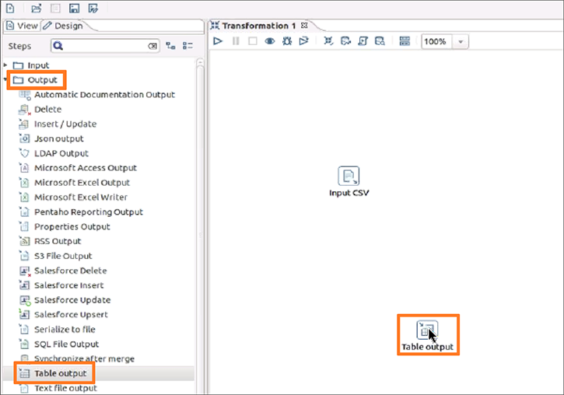Expand all steps tree icon

[x=170, y=46]
